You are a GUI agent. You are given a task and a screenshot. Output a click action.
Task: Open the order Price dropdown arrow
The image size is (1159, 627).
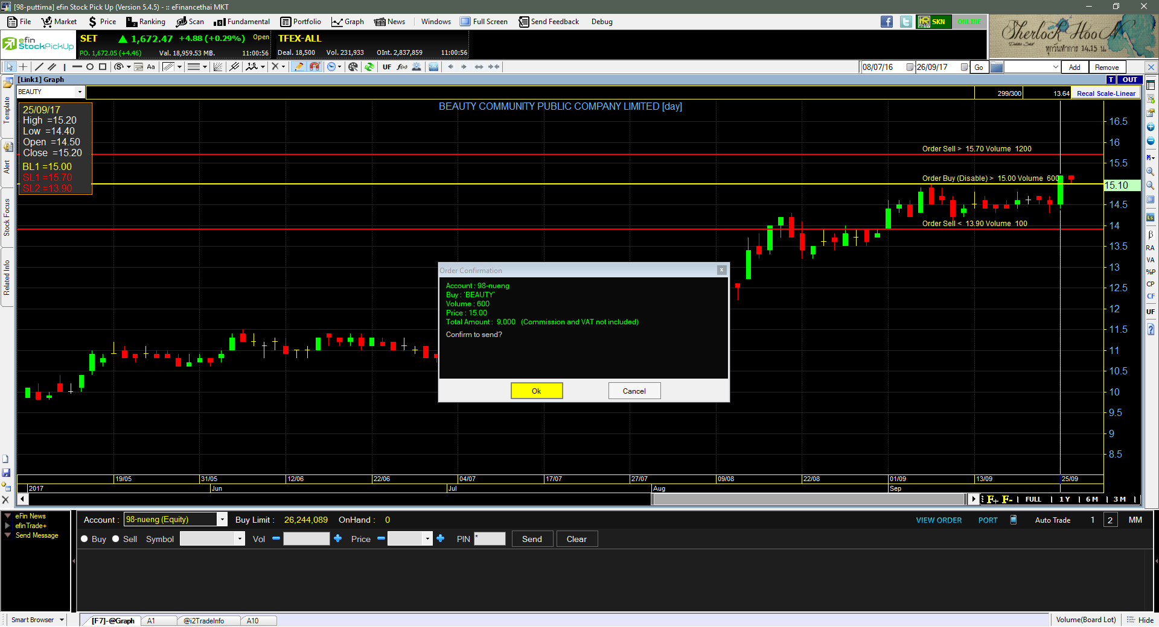pos(428,539)
